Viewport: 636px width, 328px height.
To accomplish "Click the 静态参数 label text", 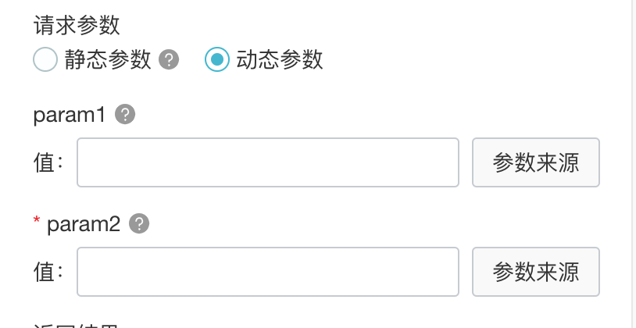I will pos(108,59).
